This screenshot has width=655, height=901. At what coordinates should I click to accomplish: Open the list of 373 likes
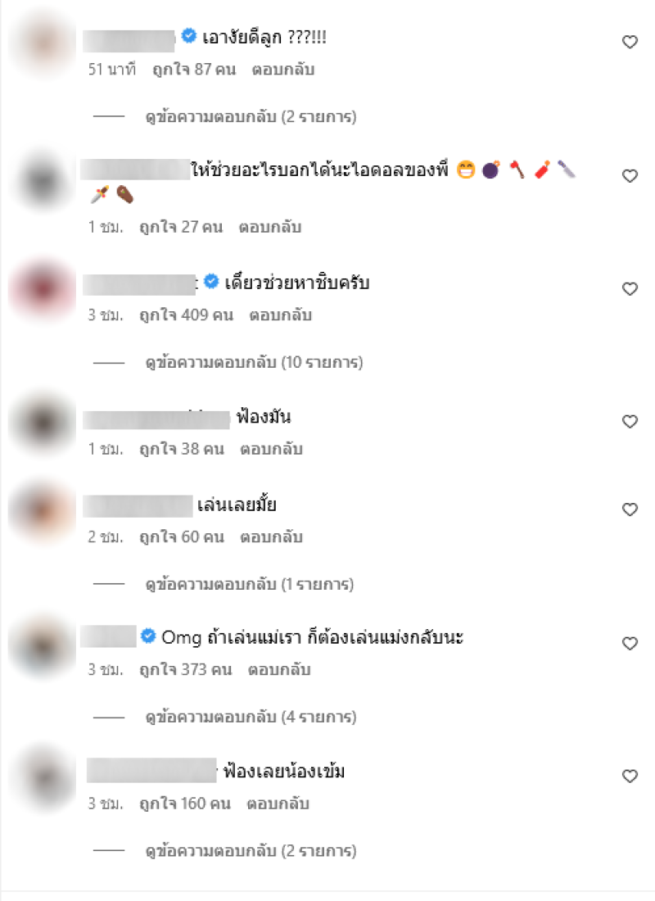pos(186,669)
